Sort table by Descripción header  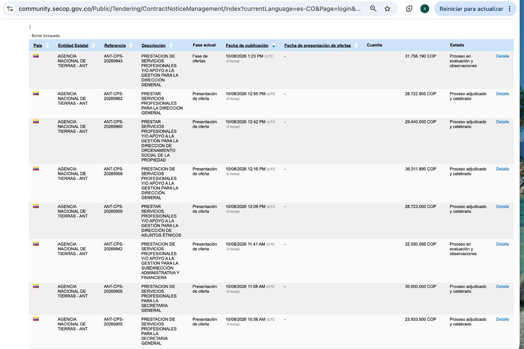(x=153, y=45)
